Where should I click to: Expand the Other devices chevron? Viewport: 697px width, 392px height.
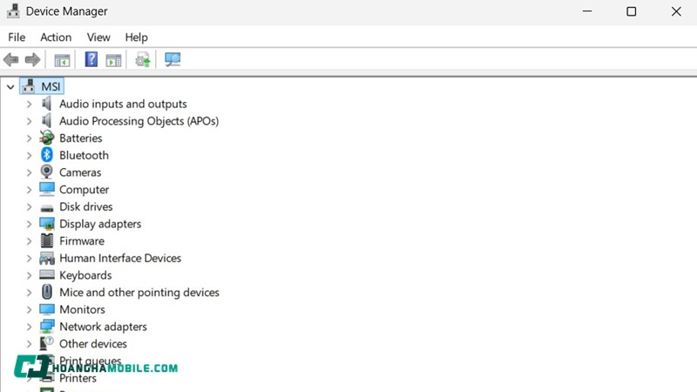tap(29, 344)
